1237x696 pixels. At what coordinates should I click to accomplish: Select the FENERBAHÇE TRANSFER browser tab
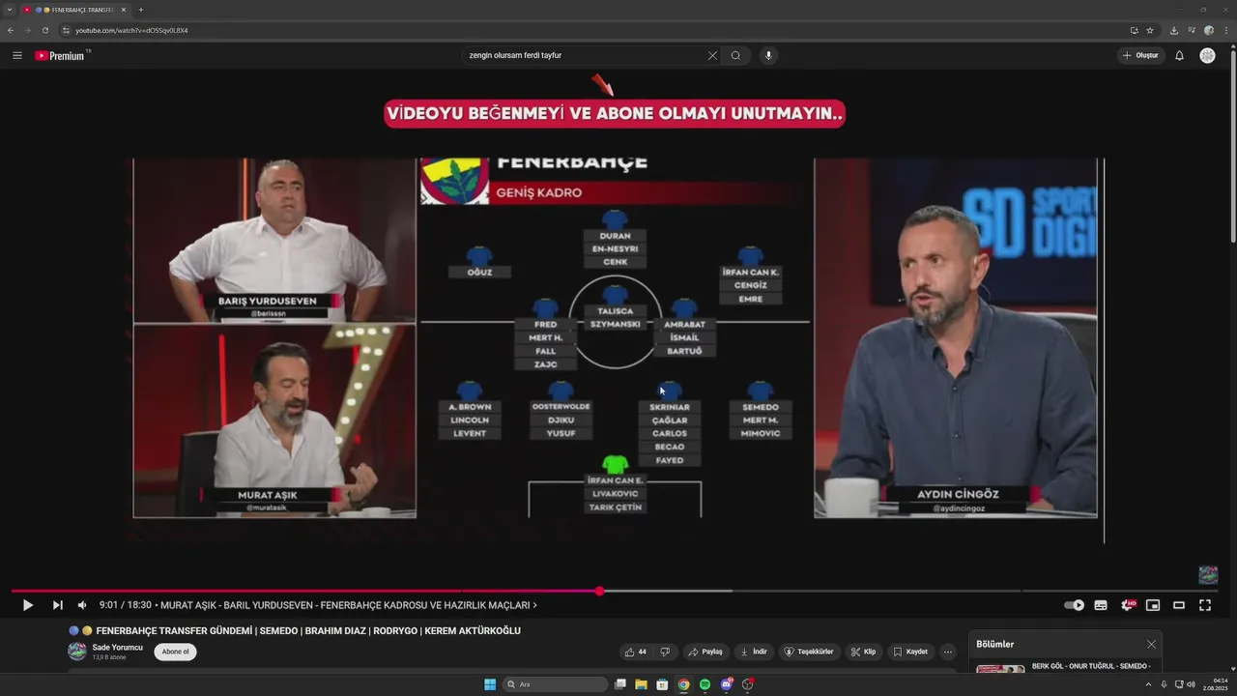click(74, 10)
